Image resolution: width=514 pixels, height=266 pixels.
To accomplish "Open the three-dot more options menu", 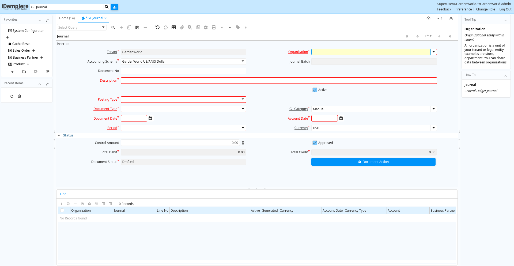I will pos(246,27).
